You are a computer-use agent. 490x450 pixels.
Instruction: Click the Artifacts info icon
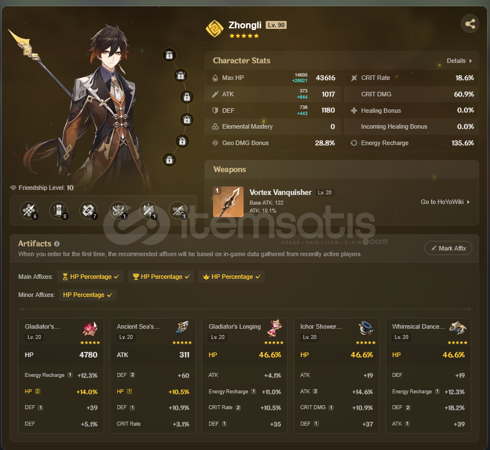[57, 244]
